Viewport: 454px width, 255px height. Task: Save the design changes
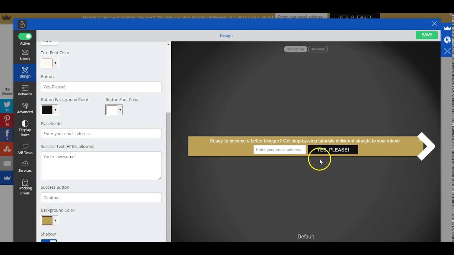(427, 35)
